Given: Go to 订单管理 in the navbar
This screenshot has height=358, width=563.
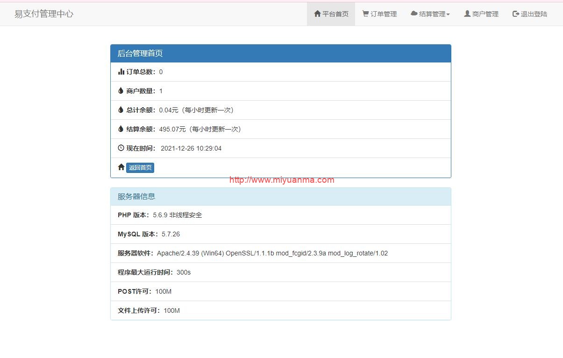Looking at the screenshot, I should click(379, 14).
